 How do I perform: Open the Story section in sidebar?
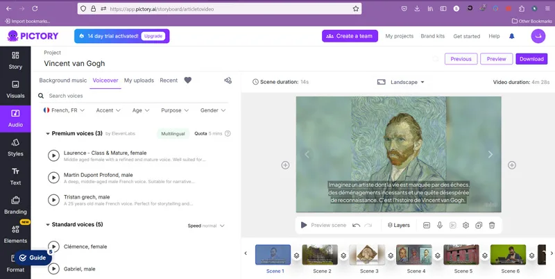[x=15, y=61]
